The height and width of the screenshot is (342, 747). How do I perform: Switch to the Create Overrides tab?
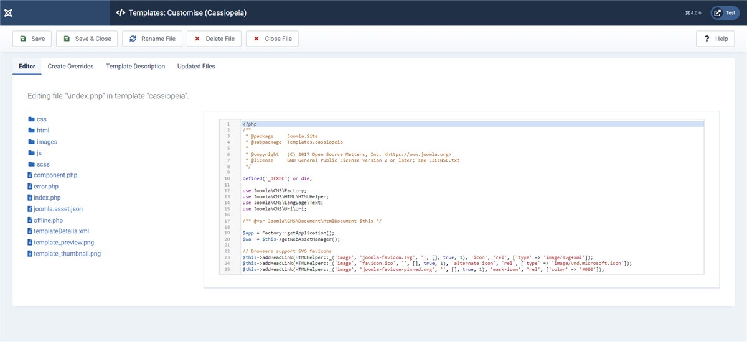[70, 67]
